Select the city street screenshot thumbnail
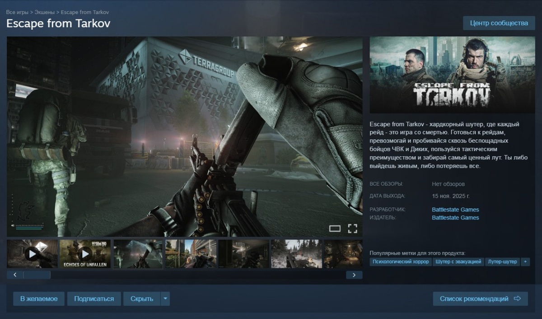This screenshot has width=542, height=319. pyautogui.click(x=191, y=254)
